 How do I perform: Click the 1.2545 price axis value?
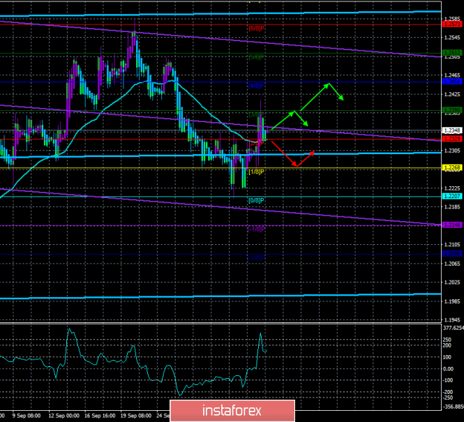[453, 38]
